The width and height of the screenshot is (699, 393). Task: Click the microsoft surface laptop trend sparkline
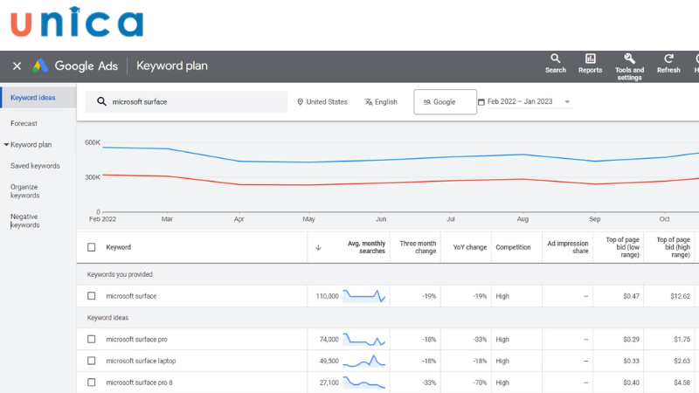point(363,361)
